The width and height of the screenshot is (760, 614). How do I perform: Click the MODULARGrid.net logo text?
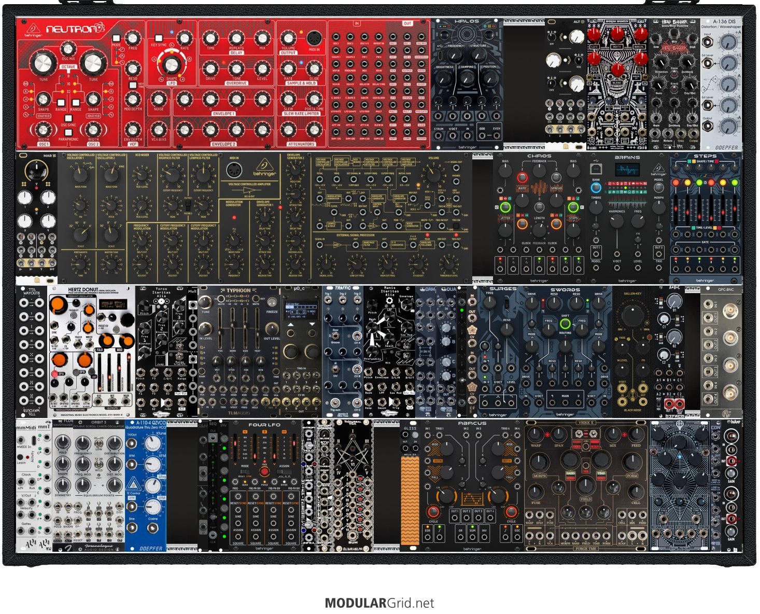(x=379, y=603)
